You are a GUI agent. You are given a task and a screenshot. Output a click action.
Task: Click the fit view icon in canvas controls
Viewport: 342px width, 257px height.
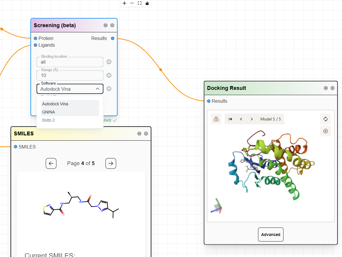140,3
